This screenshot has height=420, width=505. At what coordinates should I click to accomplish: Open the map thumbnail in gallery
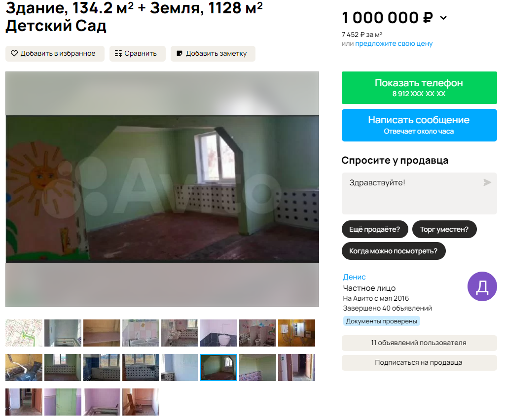tap(24, 333)
